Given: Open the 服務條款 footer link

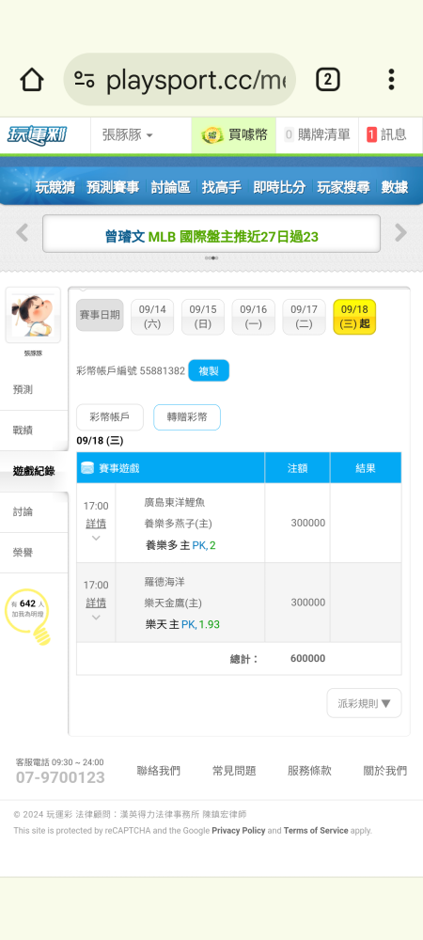Looking at the screenshot, I should [x=310, y=771].
